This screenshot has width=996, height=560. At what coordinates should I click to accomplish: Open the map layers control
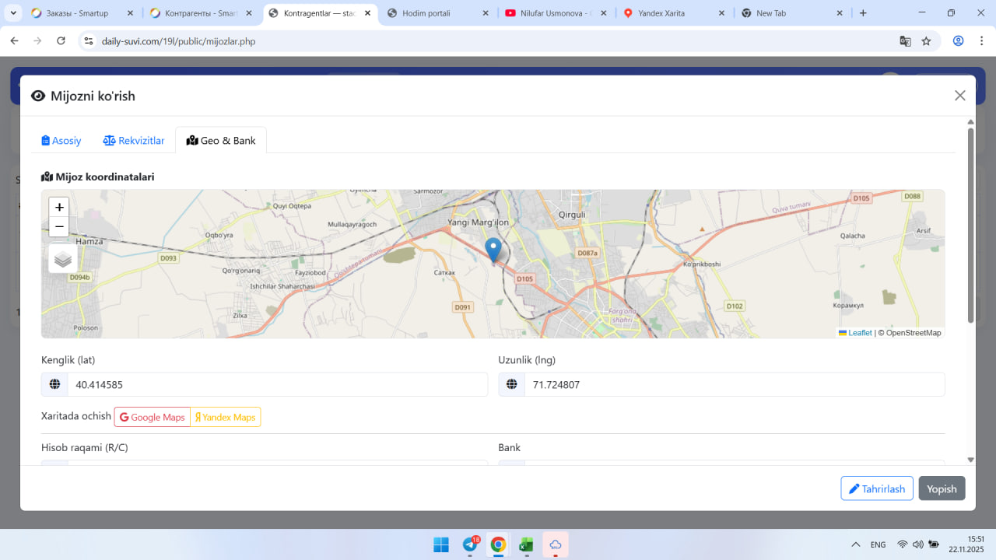tap(63, 259)
